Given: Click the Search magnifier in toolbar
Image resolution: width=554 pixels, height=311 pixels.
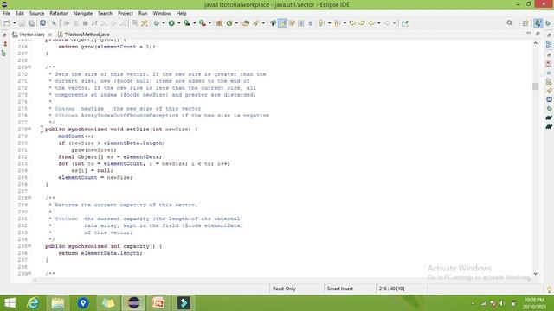Looking at the screenshot, I should [510, 23].
